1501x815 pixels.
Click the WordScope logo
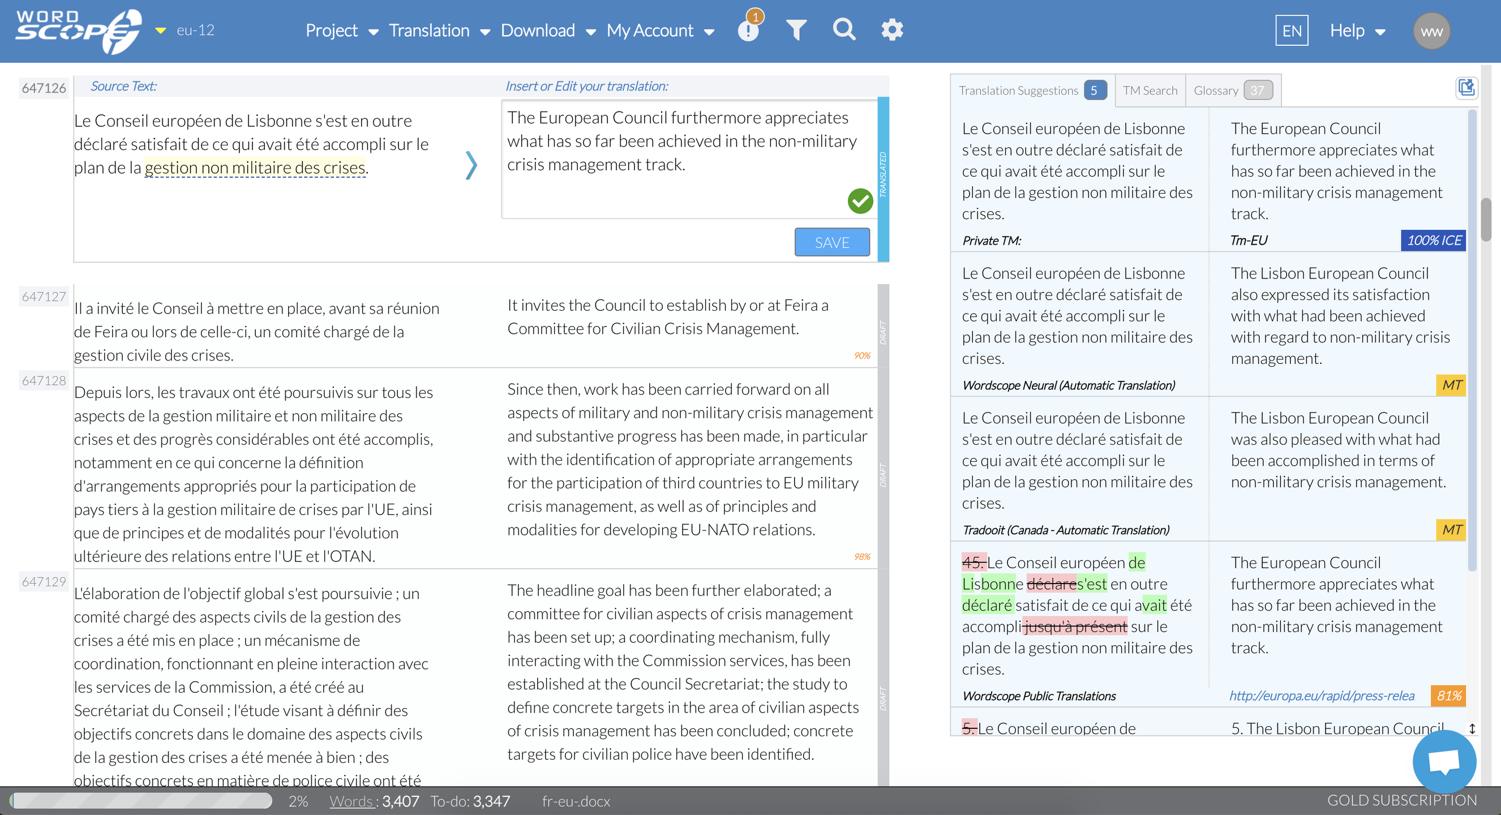[x=79, y=31]
